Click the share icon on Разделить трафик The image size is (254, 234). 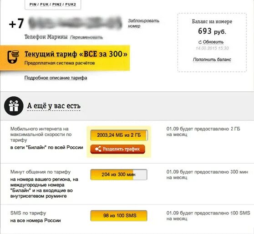point(98,149)
